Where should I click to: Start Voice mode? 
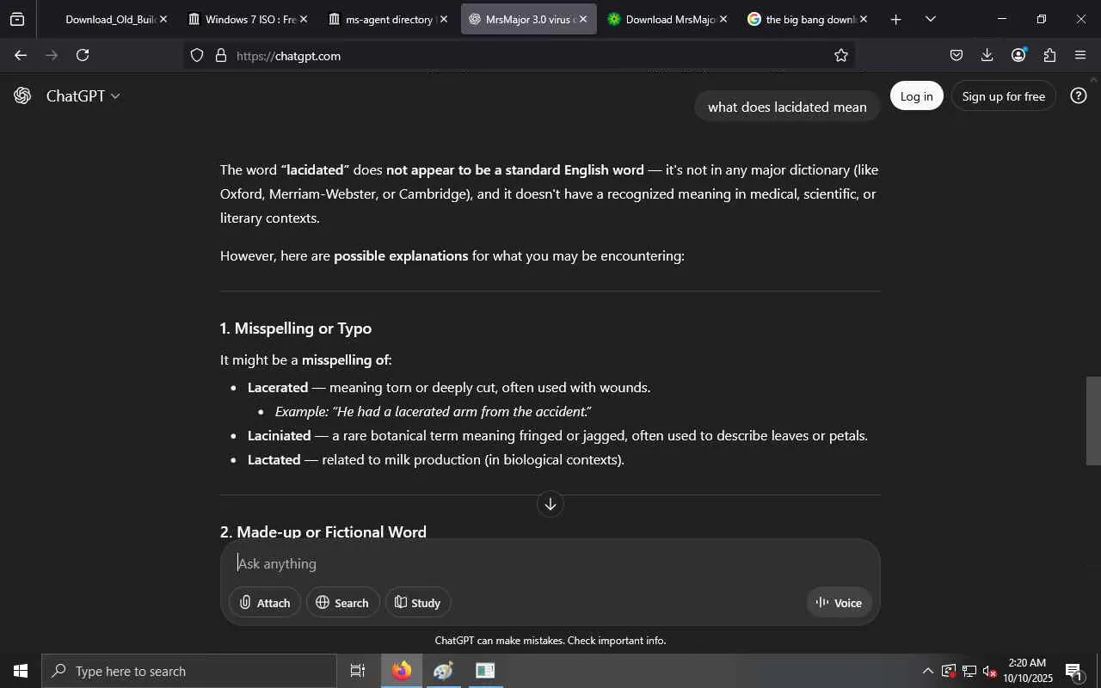click(x=840, y=603)
